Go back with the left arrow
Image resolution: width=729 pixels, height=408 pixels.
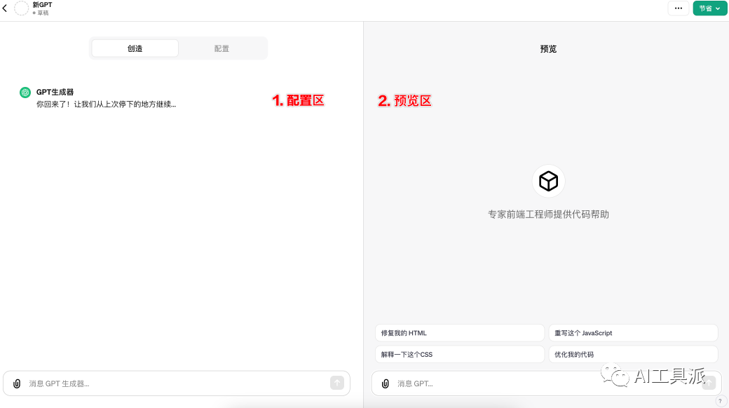[x=5, y=8]
